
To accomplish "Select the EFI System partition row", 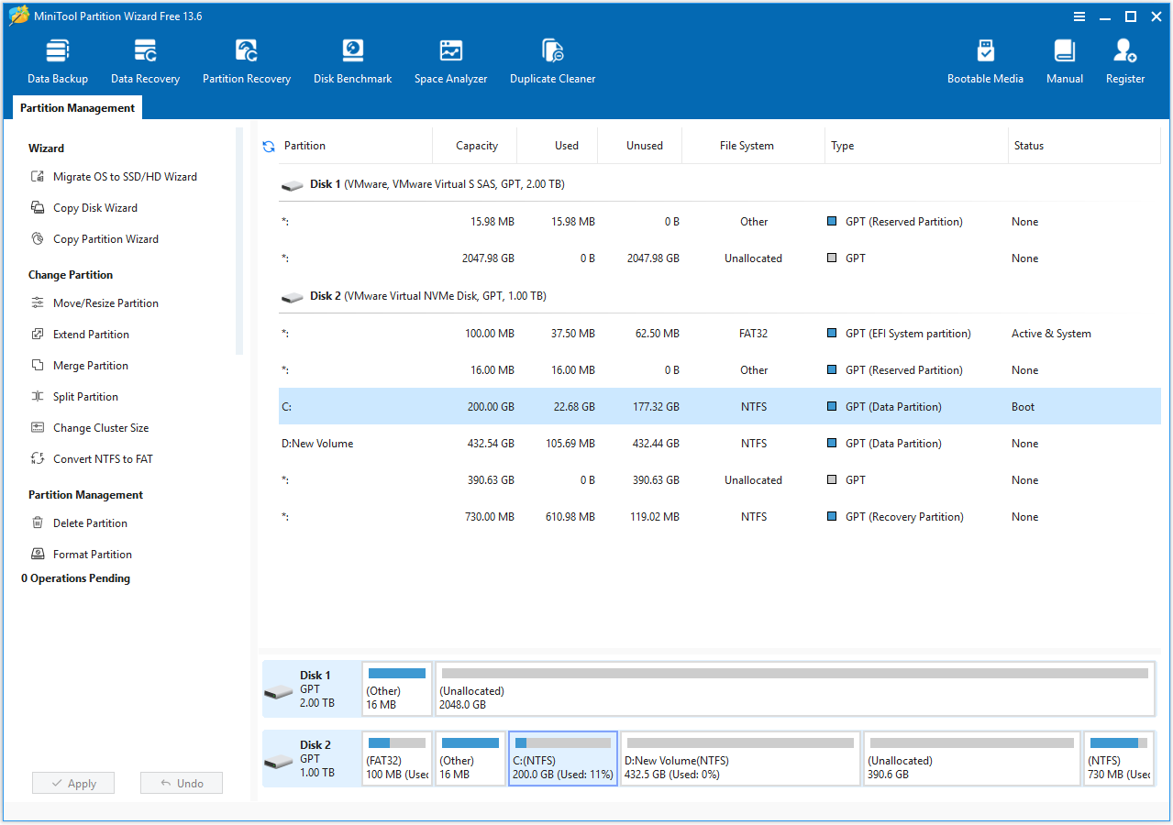I will click(720, 334).
